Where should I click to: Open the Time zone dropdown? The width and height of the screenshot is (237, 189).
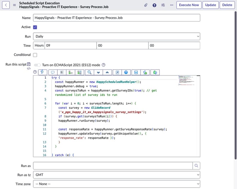[116, 184]
